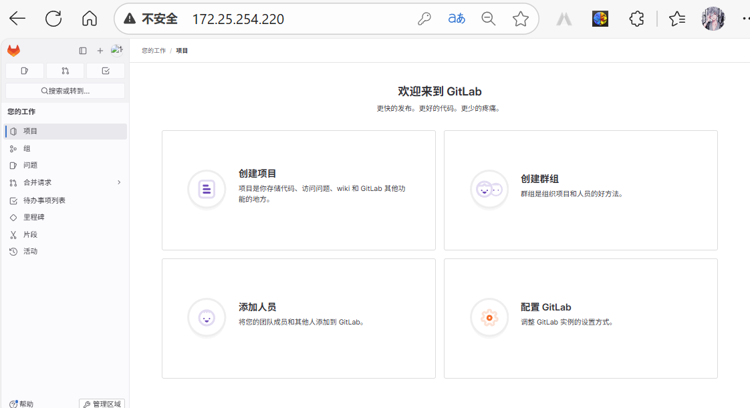750x408 pixels.
Task: Click the browser profile avatar
Action: pyautogui.click(x=713, y=19)
